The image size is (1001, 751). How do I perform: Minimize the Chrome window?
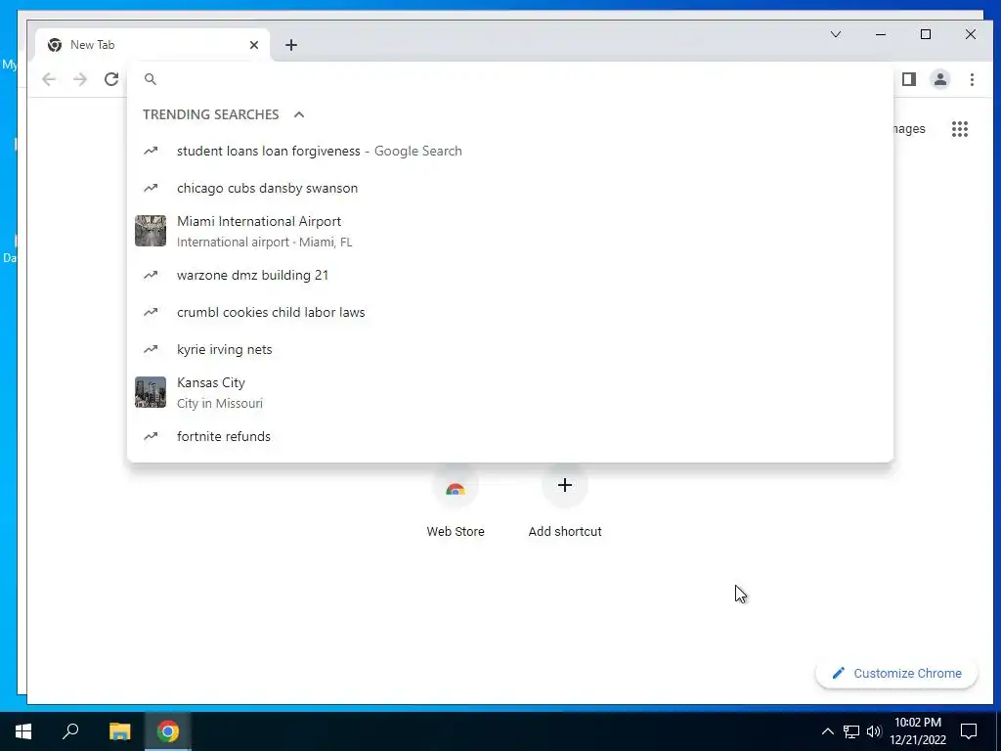(881, 34)
